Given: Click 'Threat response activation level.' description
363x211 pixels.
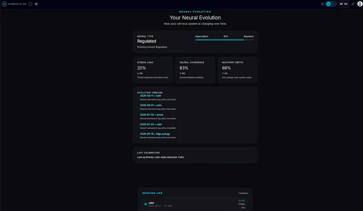Looking at the screenshot, I should 153,78.
